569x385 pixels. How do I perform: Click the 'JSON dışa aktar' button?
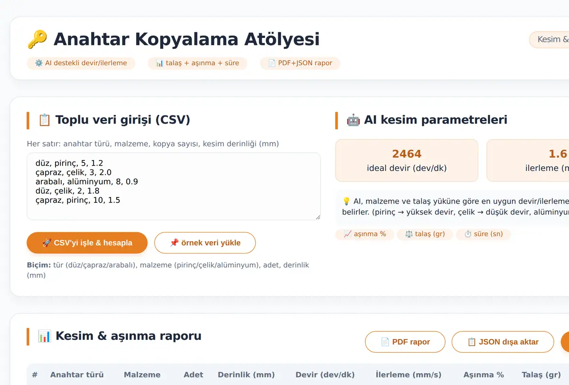[x=503, y=342]
